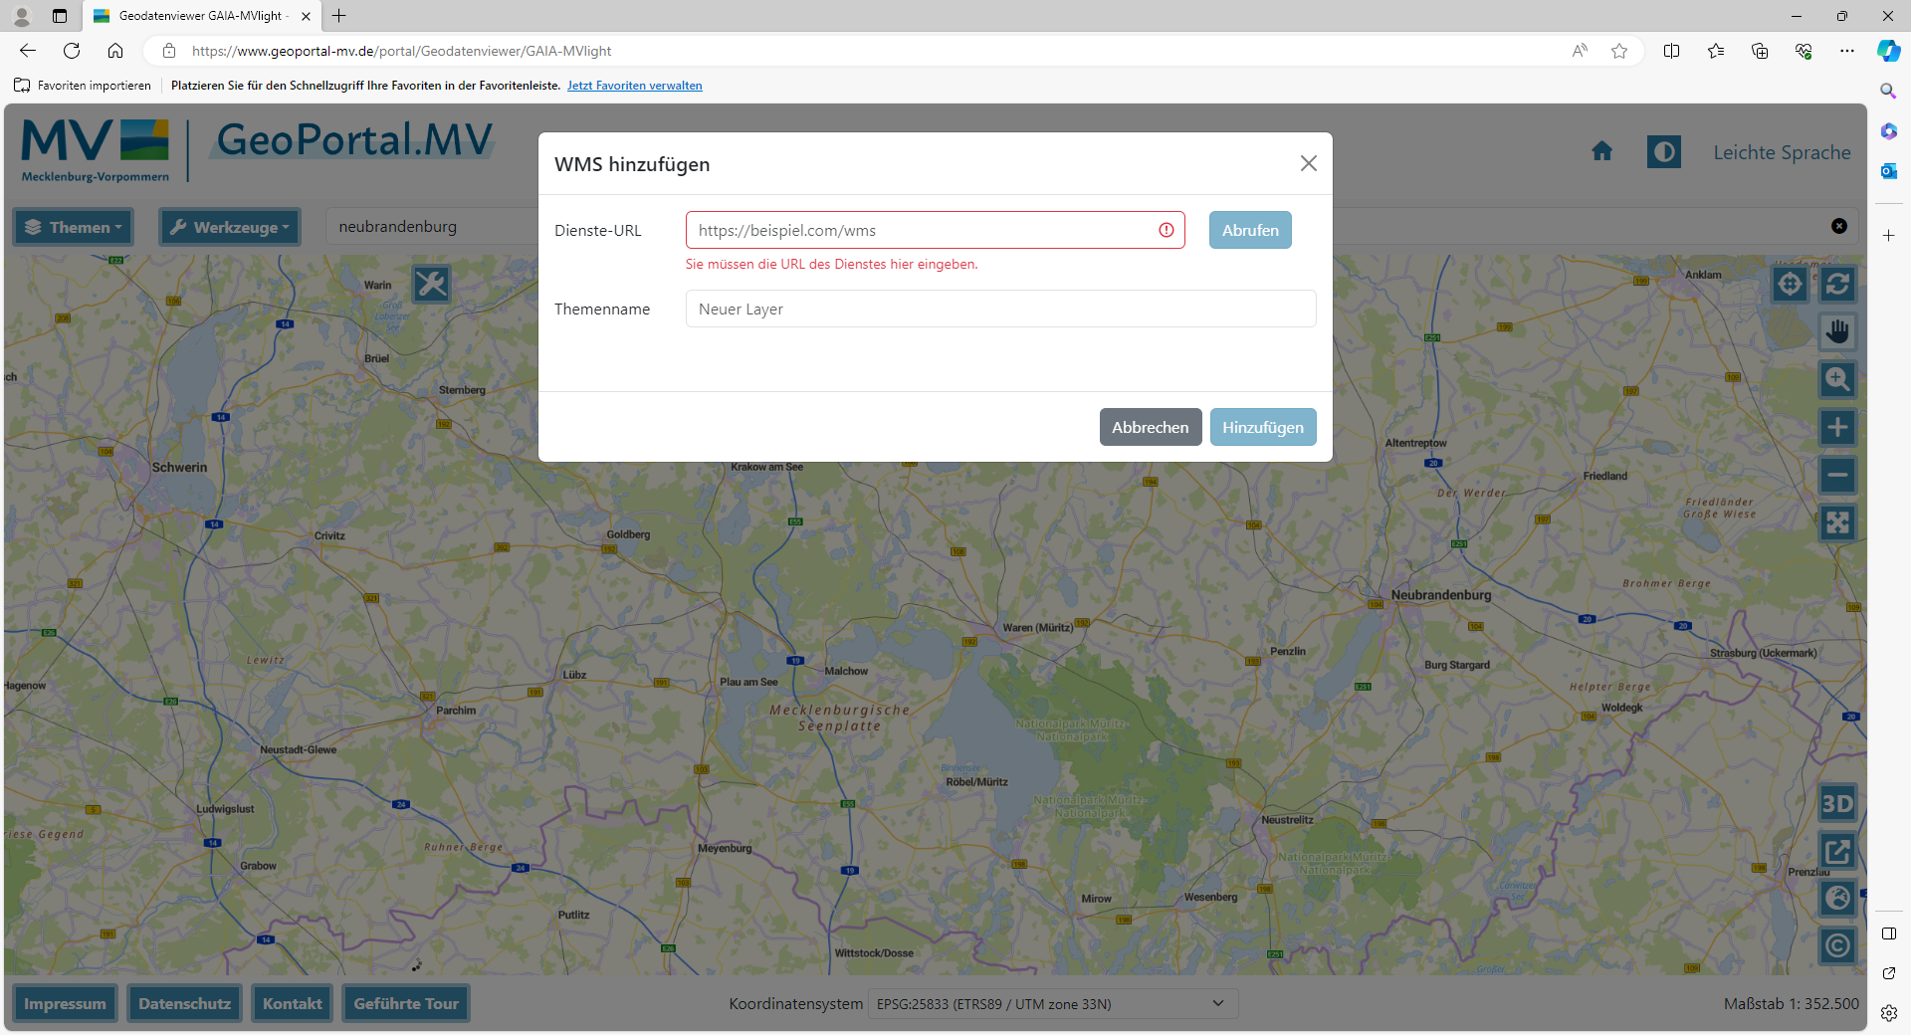Open a new browser tab
This screenshot has width=1911, height=1035.
(339, 16)
